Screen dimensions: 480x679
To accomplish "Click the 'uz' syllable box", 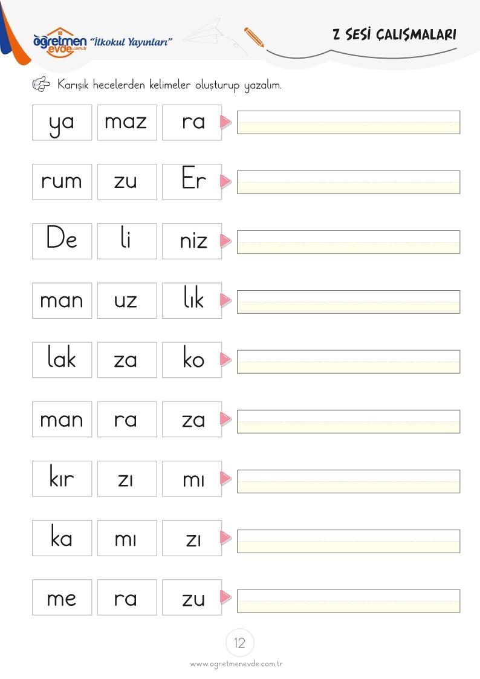I will coord(127,301).
